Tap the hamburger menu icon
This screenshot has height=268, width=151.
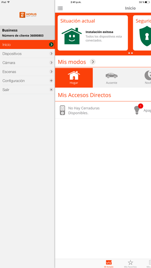click(x=60, y=8)
